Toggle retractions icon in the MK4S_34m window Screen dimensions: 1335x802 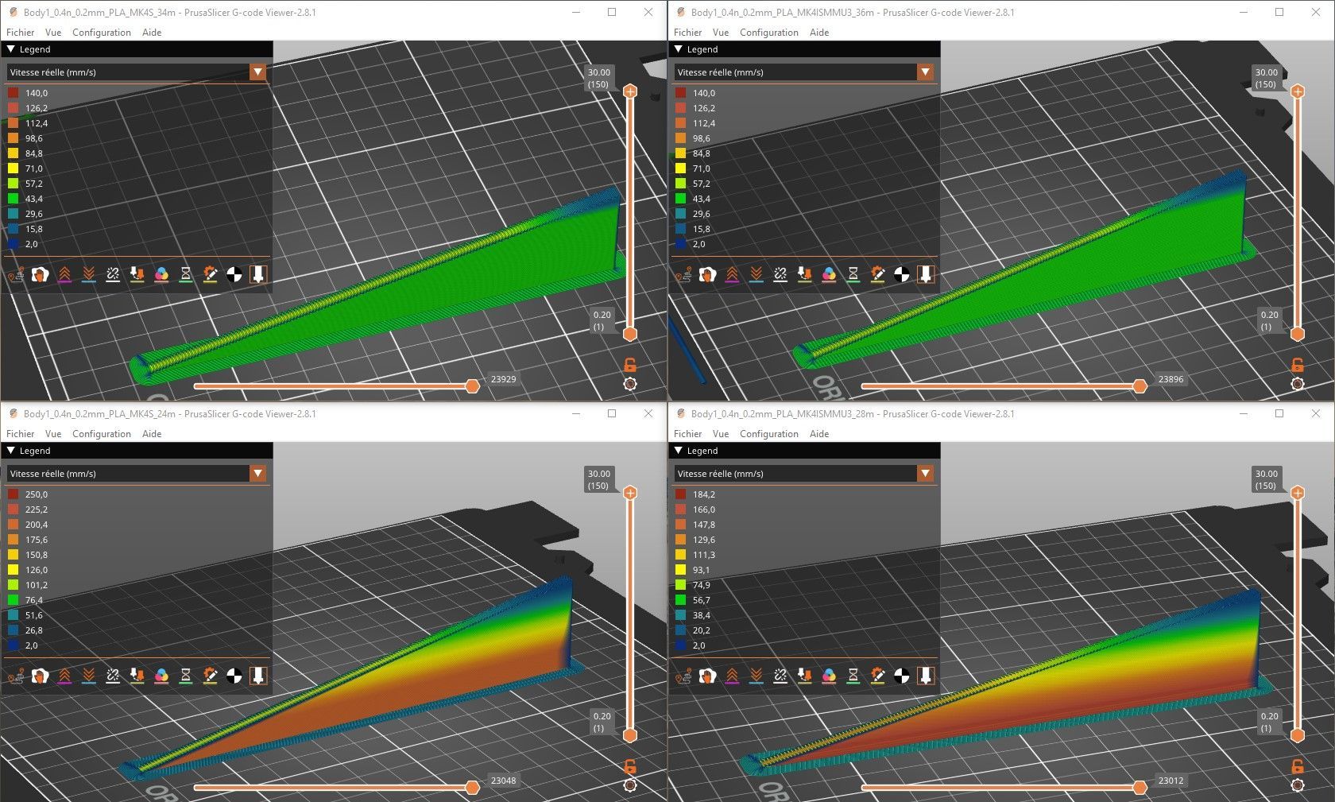click(64, 275)
